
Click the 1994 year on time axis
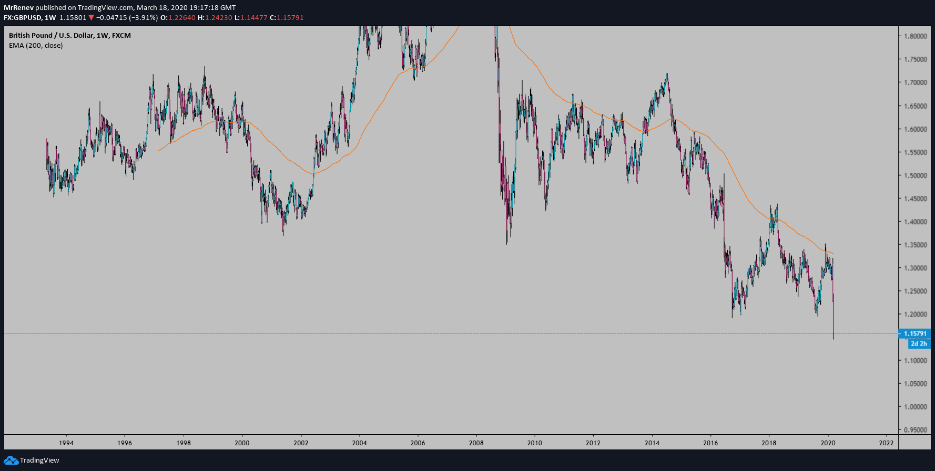coord(66,443)
